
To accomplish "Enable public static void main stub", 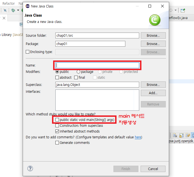I will (57, 120).
